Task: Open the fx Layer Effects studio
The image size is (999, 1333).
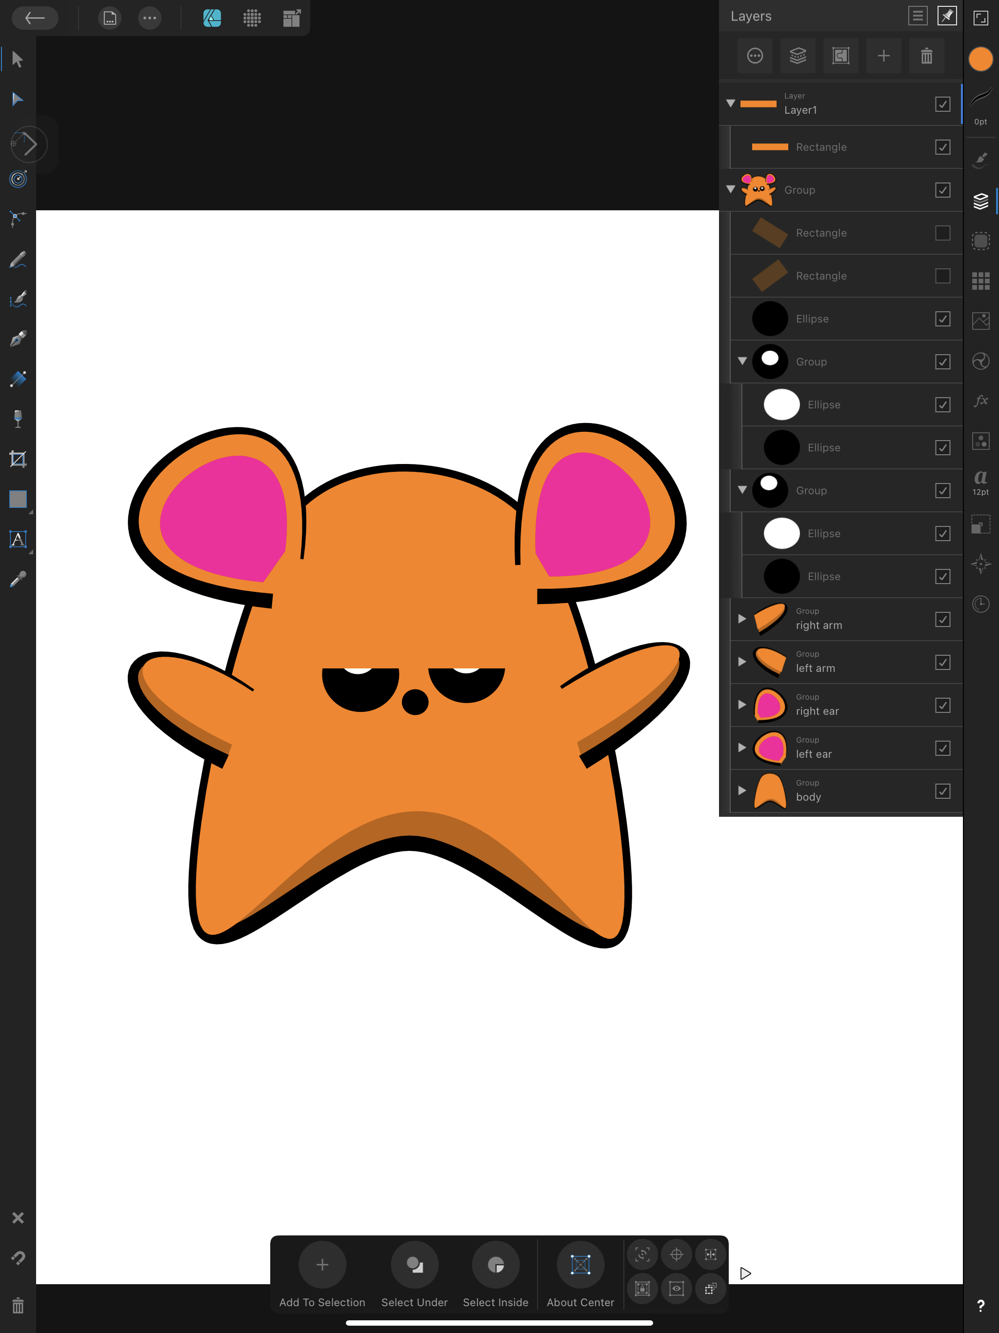Action: click(980, 401)
